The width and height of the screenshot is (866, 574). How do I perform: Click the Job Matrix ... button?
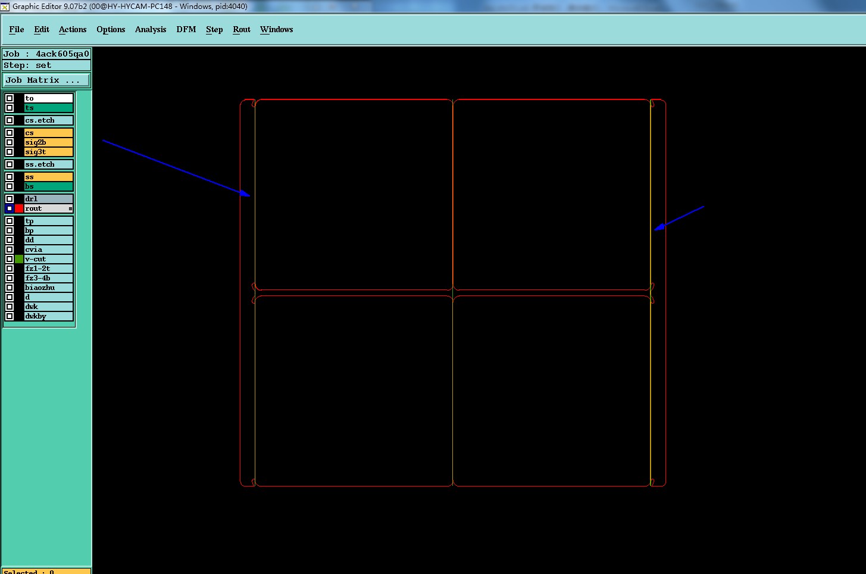(x=47, y=80)
